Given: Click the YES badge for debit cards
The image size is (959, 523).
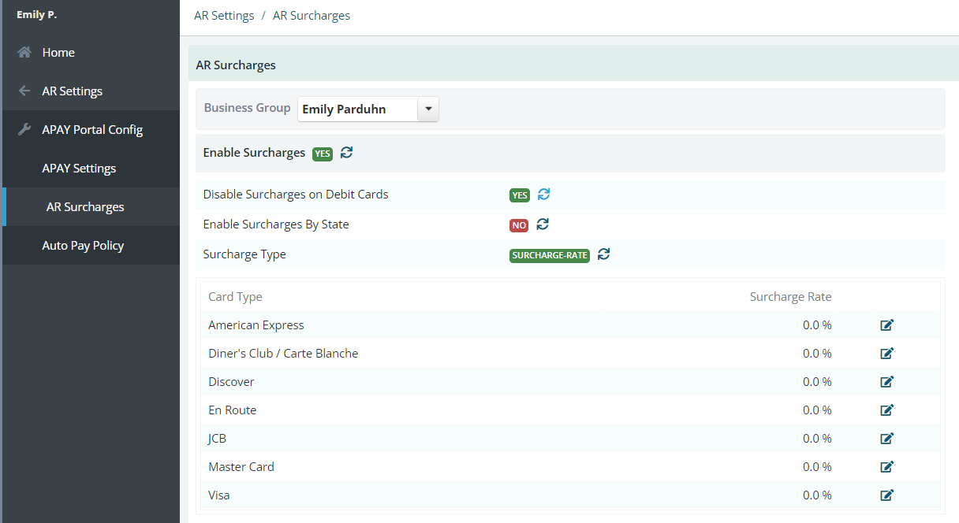Looking at the screenshot, I should click(520, 195).
